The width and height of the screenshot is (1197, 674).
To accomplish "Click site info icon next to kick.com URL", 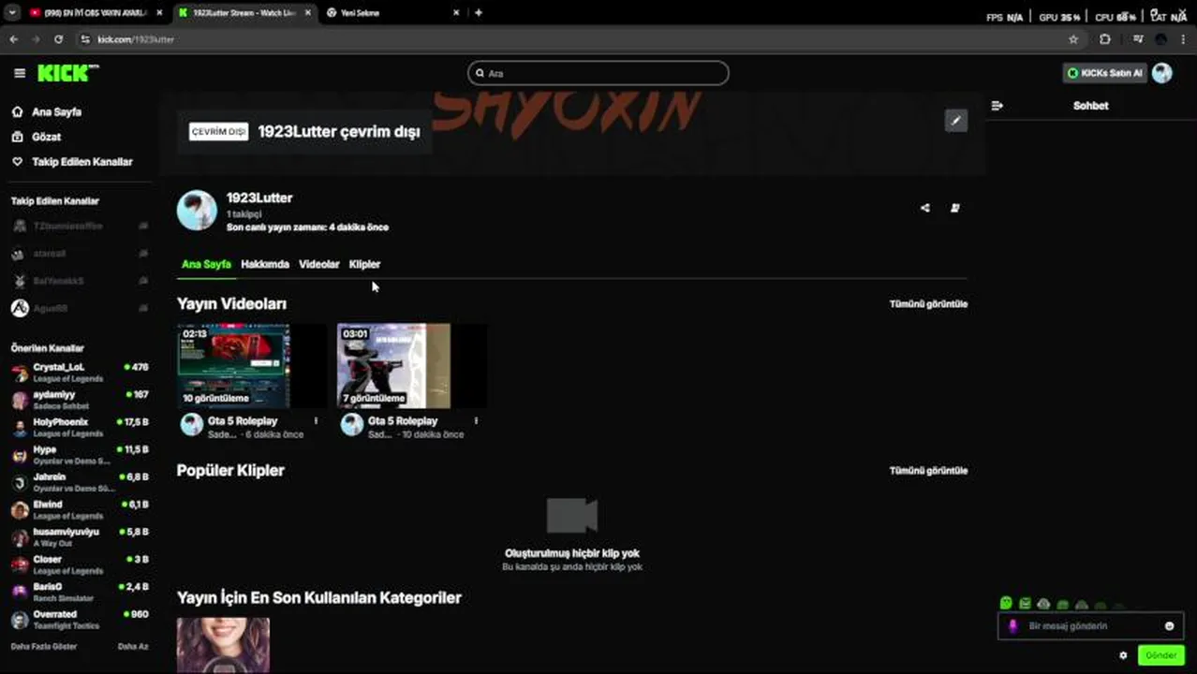I will coord(85,39).
